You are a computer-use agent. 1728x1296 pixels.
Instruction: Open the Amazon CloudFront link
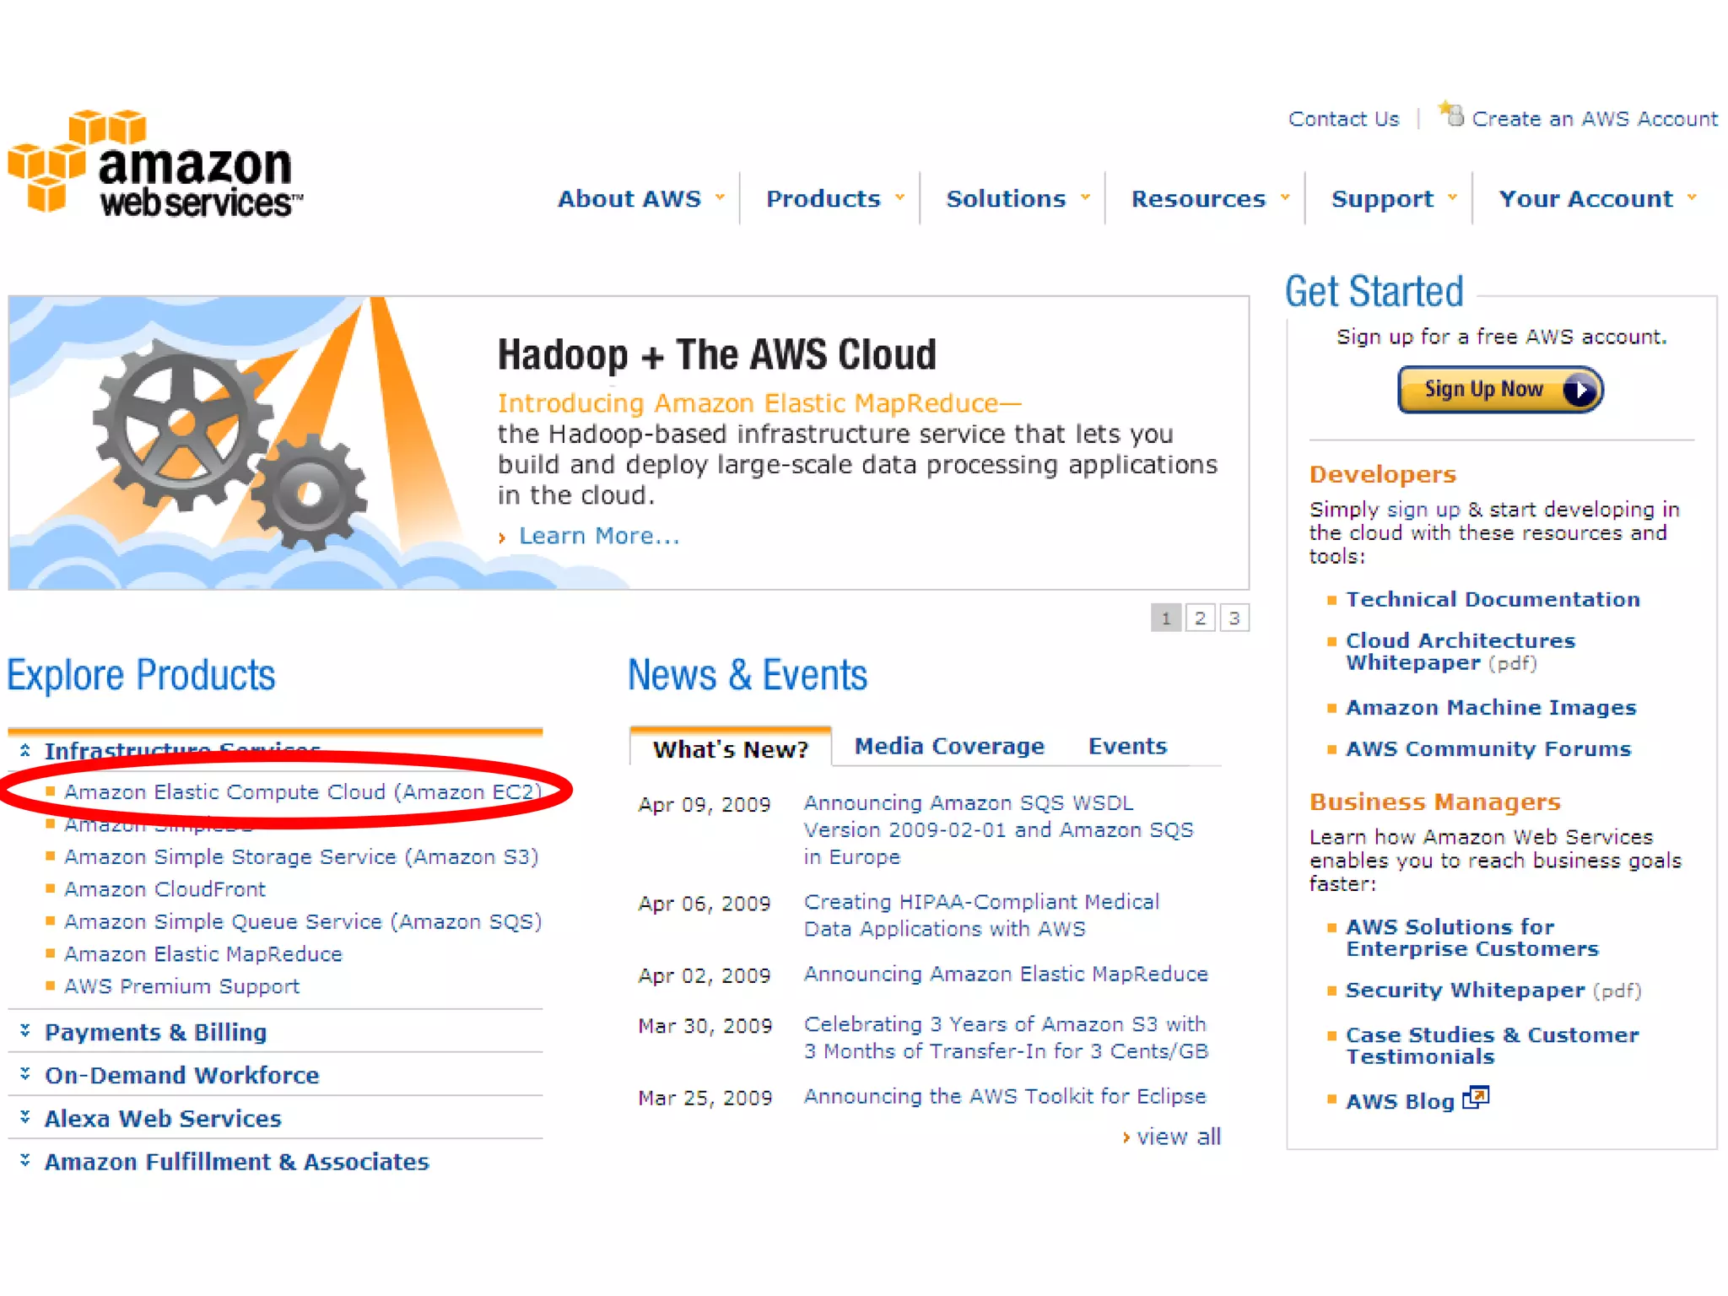[165, 888]
